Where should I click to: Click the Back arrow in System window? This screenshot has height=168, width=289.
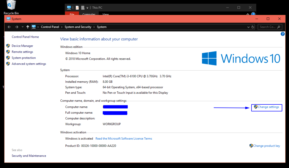9,27
